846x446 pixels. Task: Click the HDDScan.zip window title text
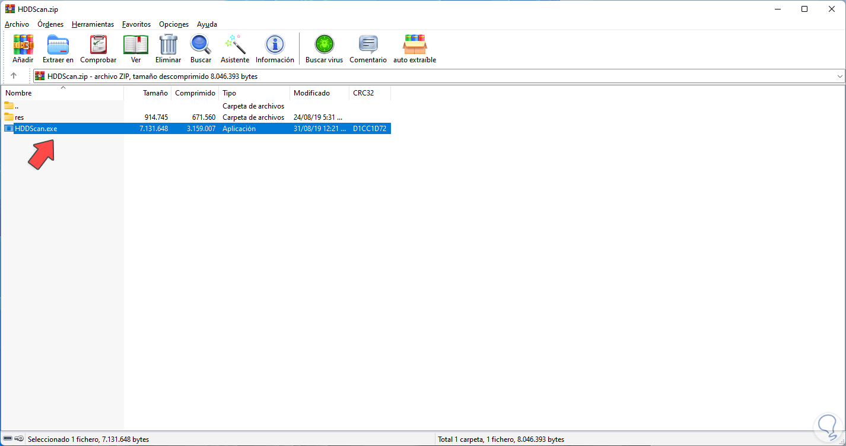[x=38, y=9]
